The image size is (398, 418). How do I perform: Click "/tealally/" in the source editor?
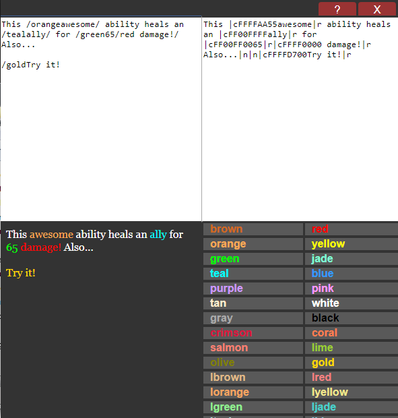26,34
